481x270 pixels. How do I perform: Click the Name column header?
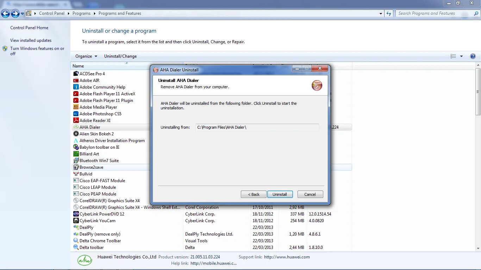127,66
